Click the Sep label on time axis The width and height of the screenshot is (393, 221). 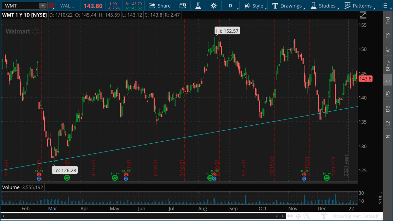[233, 209]
